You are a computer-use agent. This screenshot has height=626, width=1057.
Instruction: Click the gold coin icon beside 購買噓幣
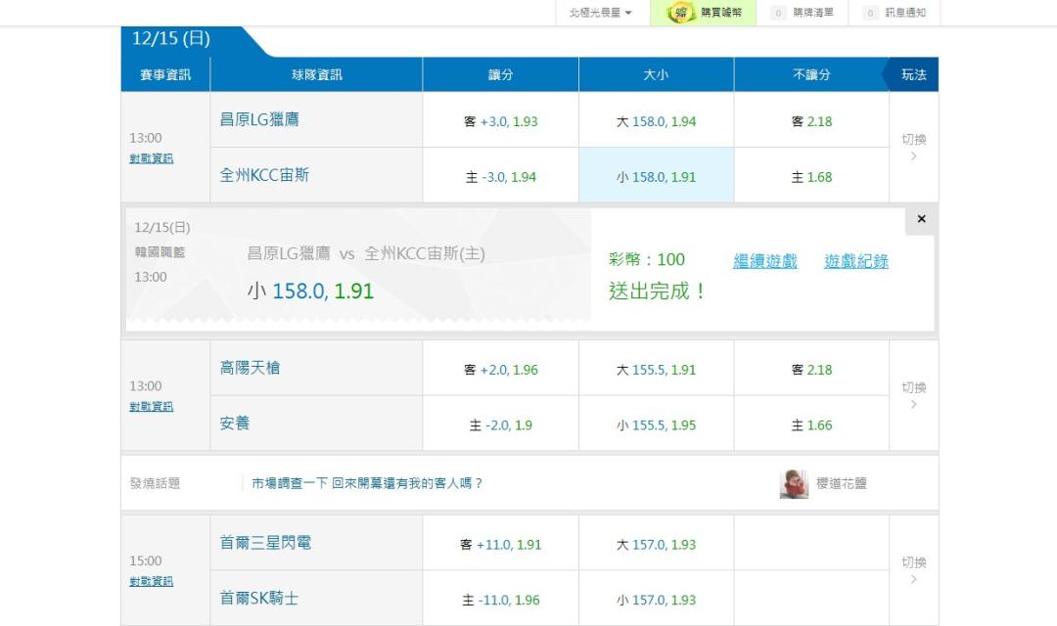[681, 12]
